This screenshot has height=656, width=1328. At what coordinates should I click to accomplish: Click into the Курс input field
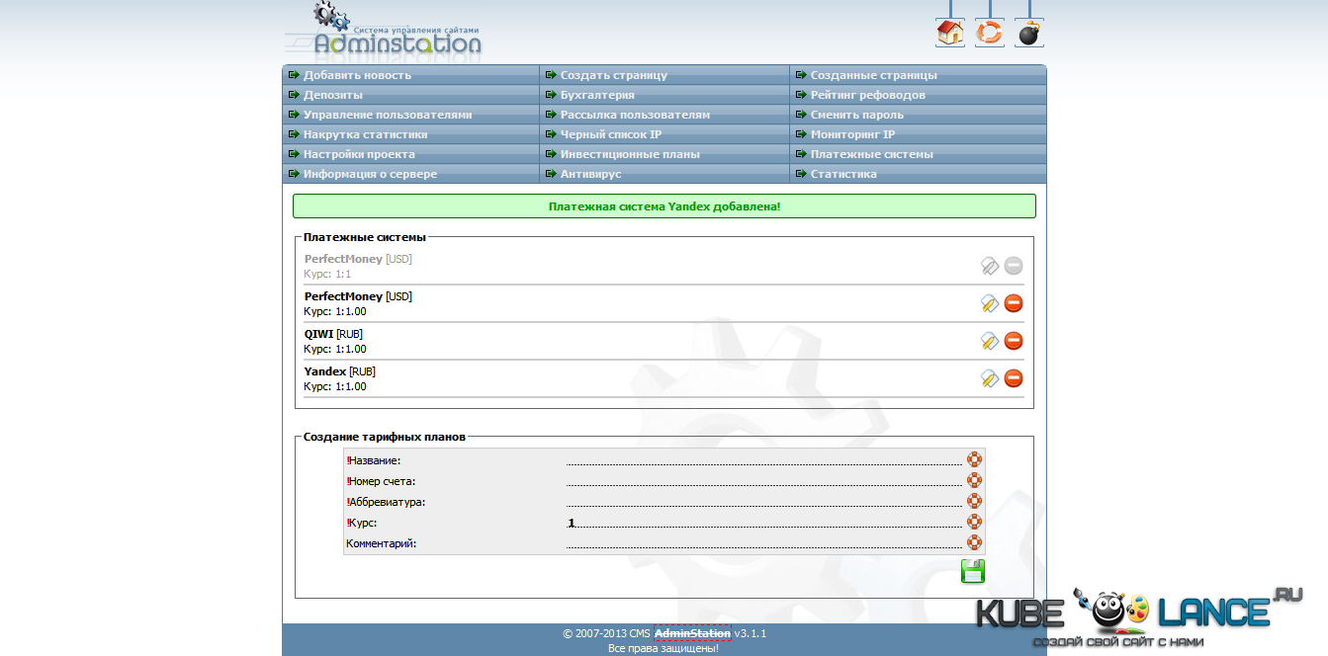(x=764, y=522)
